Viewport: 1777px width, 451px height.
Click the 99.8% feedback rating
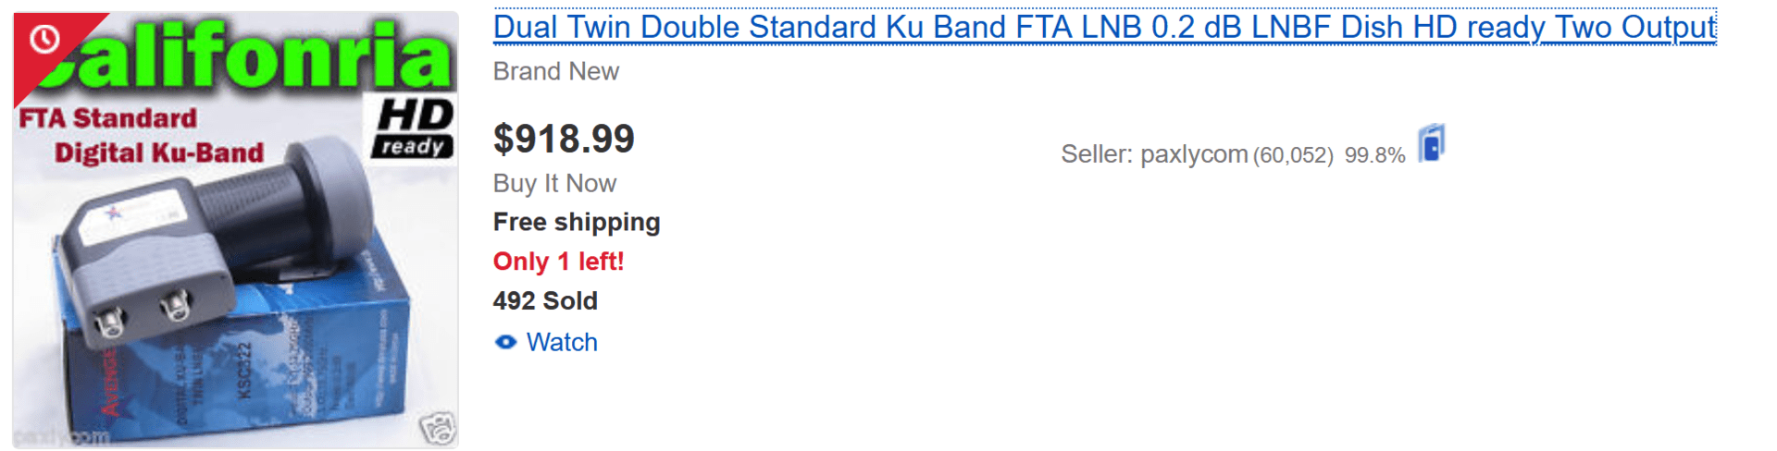[1374, 155]
